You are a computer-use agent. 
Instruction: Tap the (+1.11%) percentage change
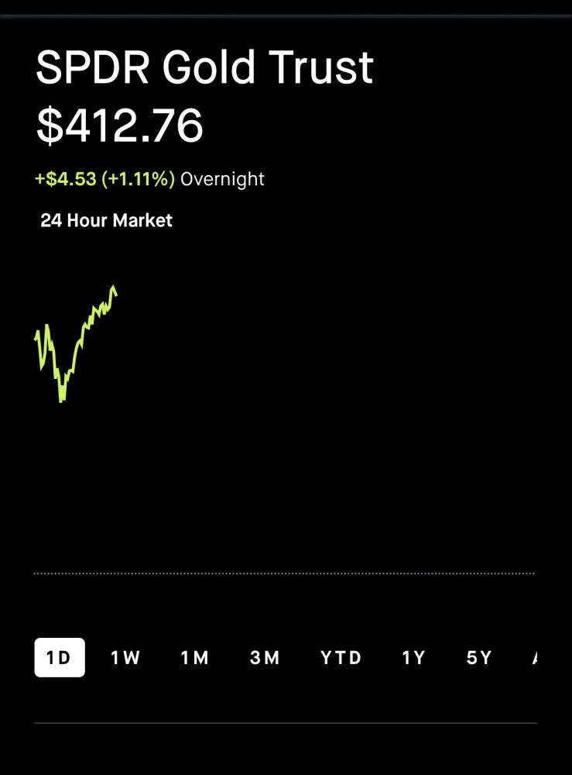138,179
